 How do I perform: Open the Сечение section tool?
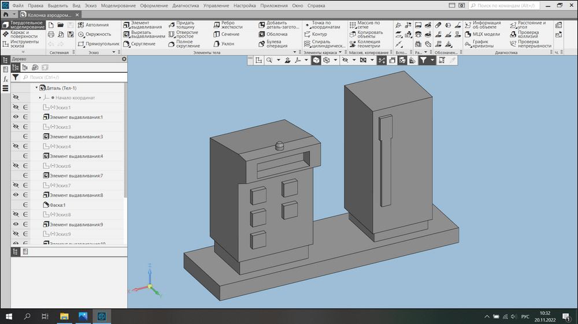pyautogui.click(x=227, y=34)
